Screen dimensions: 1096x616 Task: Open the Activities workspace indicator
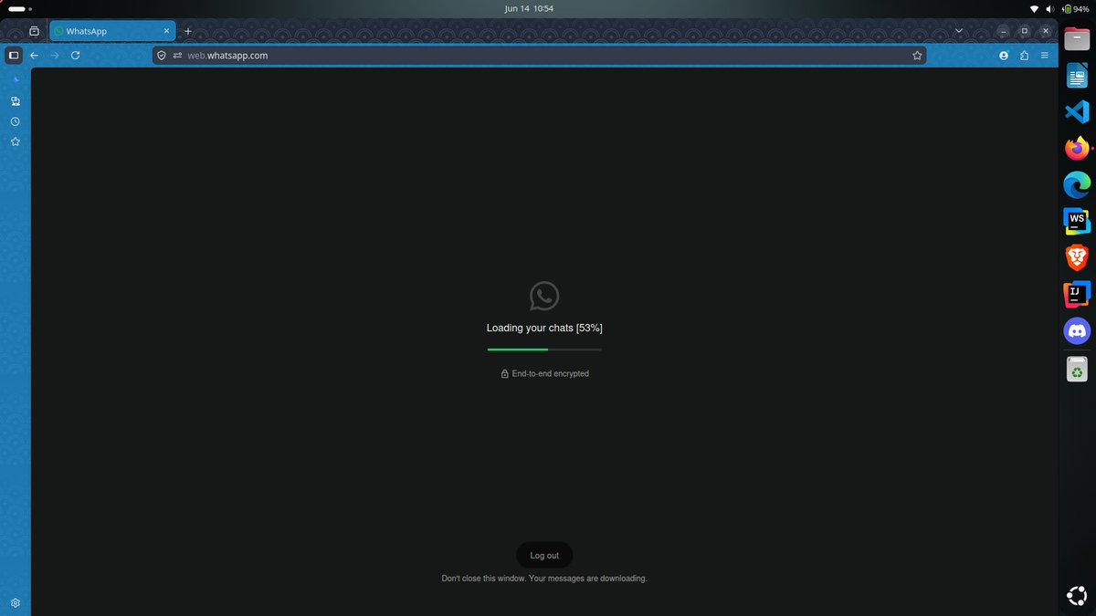[19, 8]
